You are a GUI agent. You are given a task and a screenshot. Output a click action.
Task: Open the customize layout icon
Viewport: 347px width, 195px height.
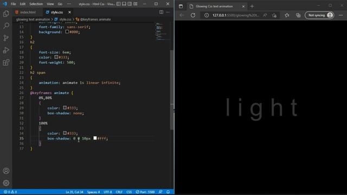[136, 4]
